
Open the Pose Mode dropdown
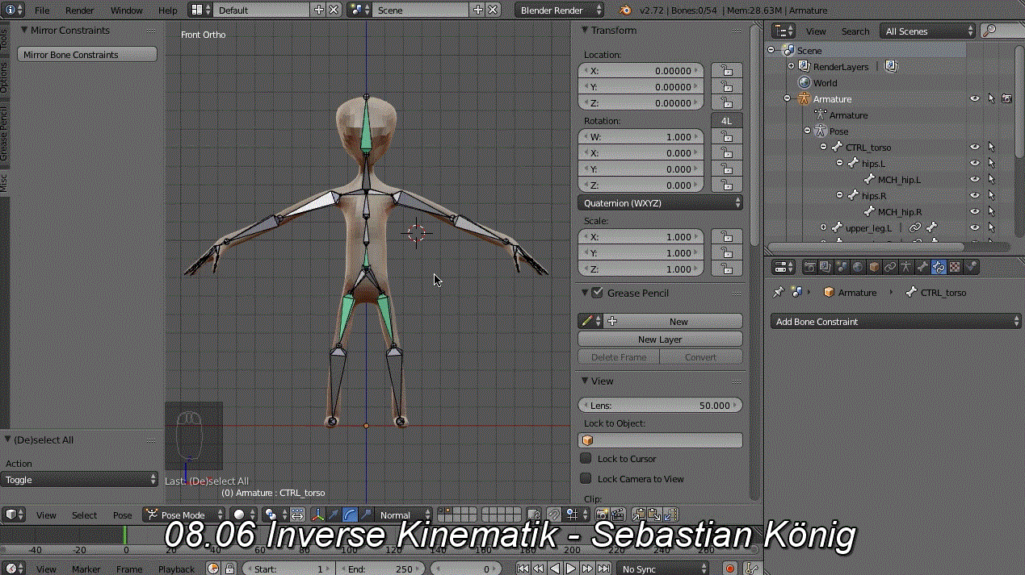184,515
